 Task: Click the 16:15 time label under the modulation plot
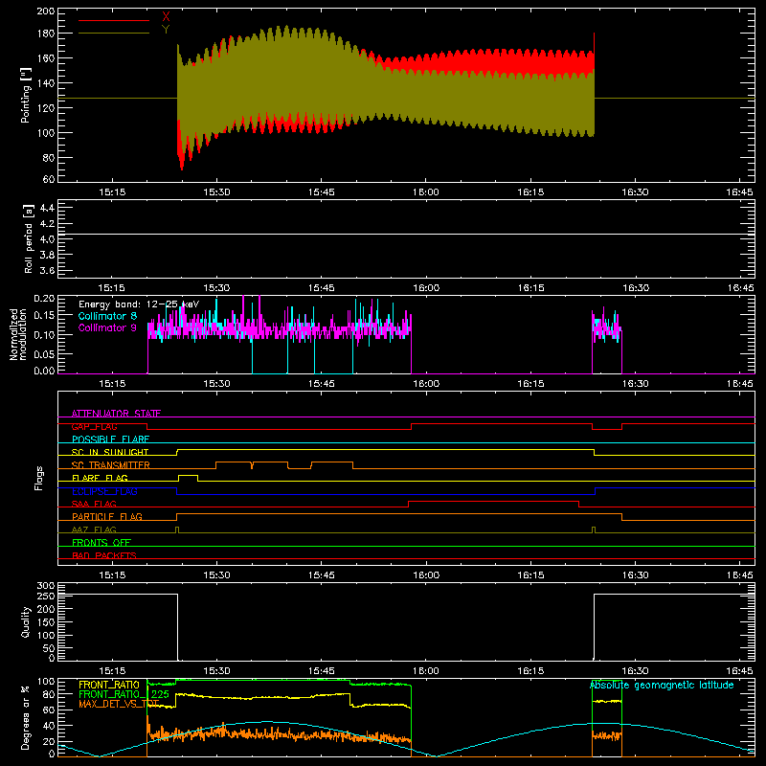(x=530, y=384)
